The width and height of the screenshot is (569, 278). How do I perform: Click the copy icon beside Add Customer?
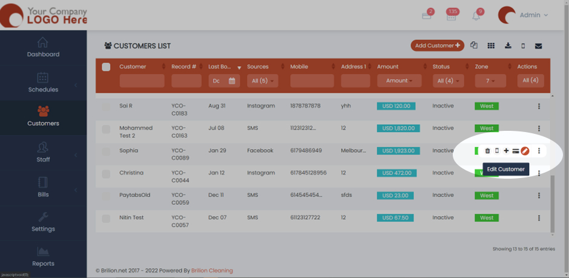pos(474,46)
